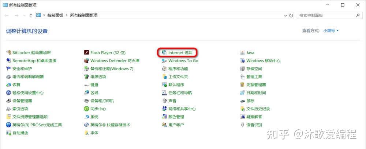
Task: Open the 电源选项 text link
Action: (98, 77)
